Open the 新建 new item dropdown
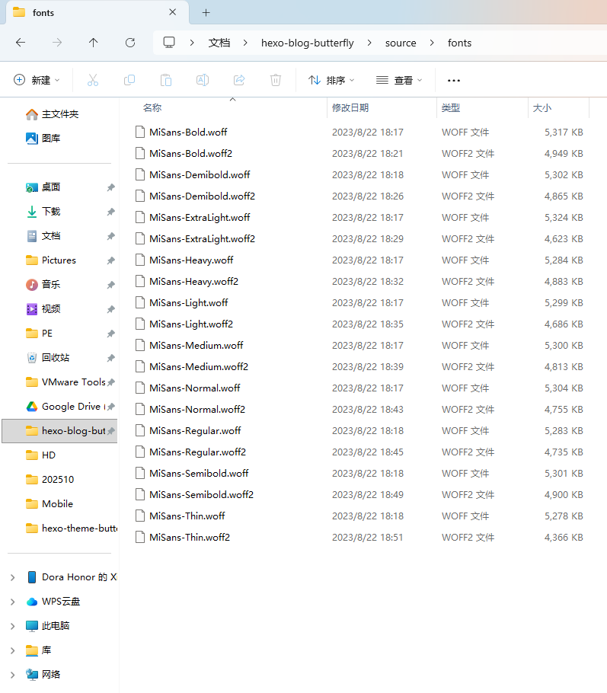607x693 pixels. click(37, 80)
